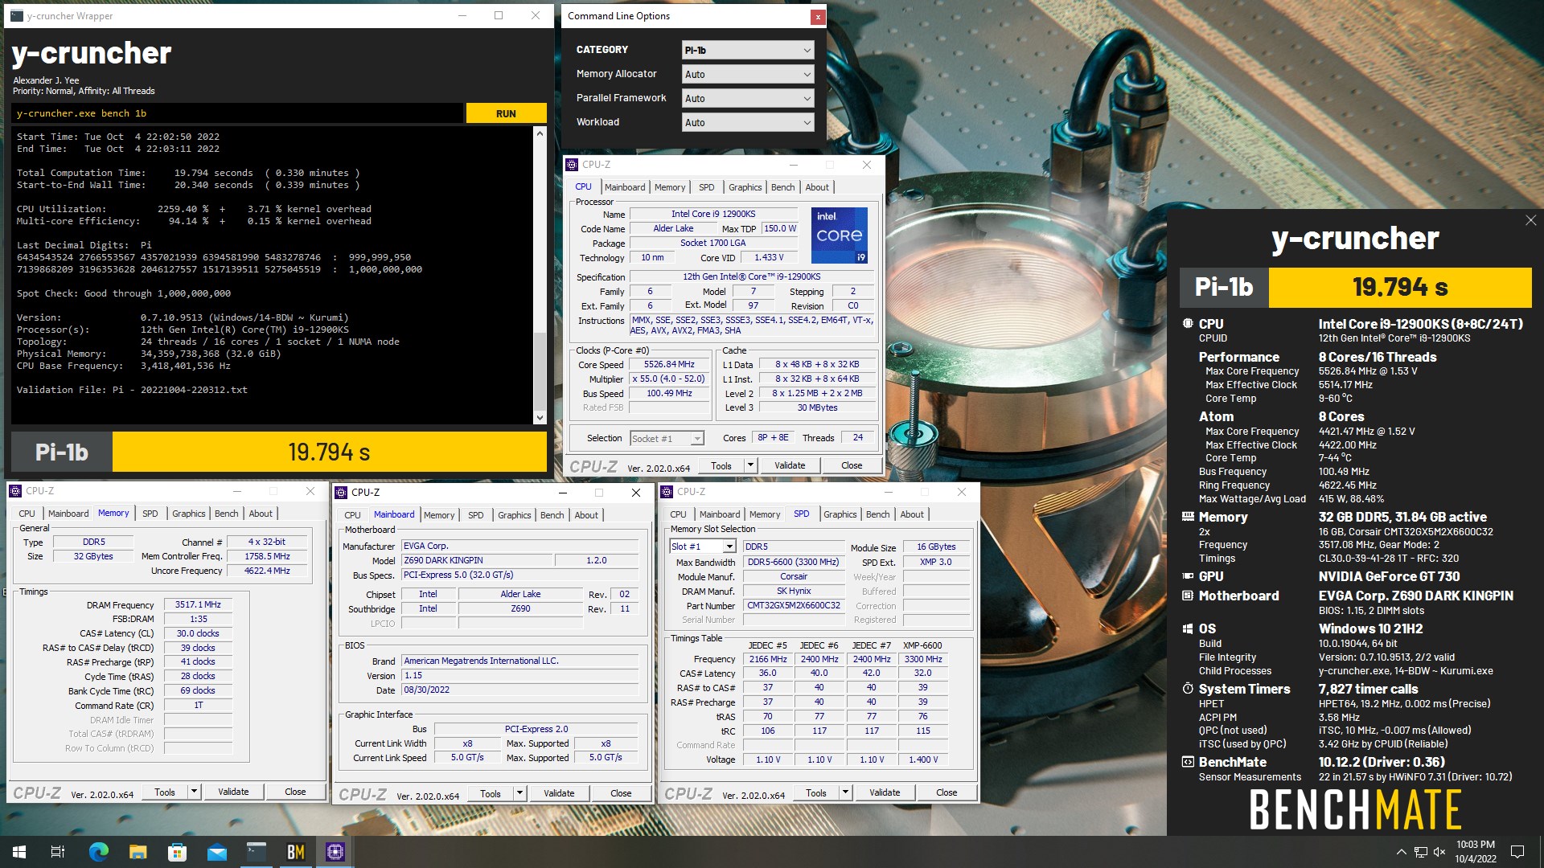Select Graphics tab in Mainboard CPU-Z window
Viewport: 1544px width, 868px height.
tap(514, 515)
